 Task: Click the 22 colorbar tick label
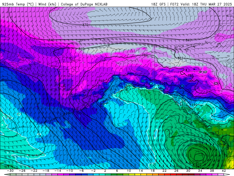click(164, 171)
